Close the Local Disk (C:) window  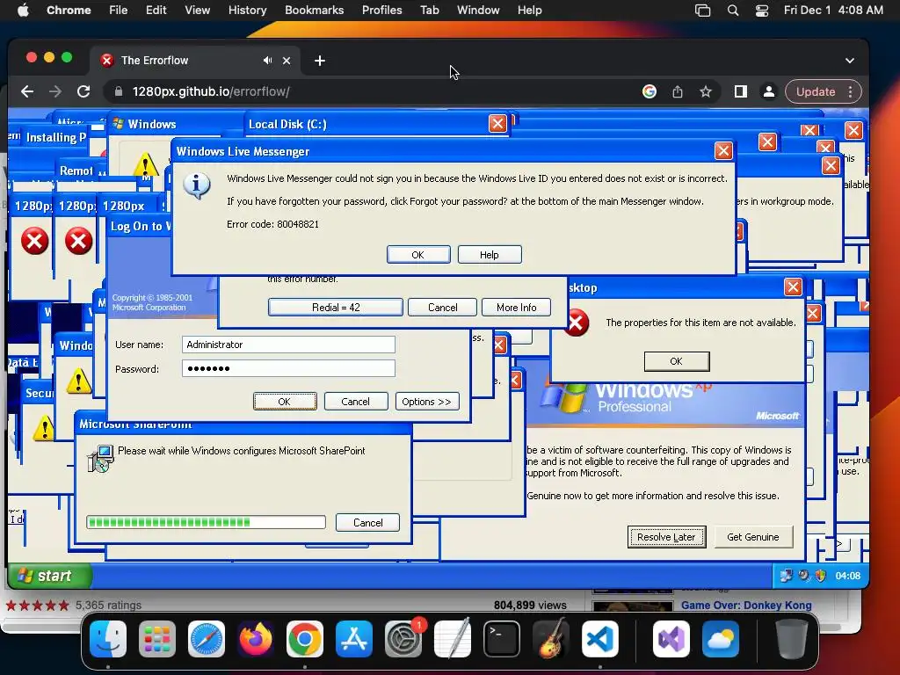click(x=497, y=123)
